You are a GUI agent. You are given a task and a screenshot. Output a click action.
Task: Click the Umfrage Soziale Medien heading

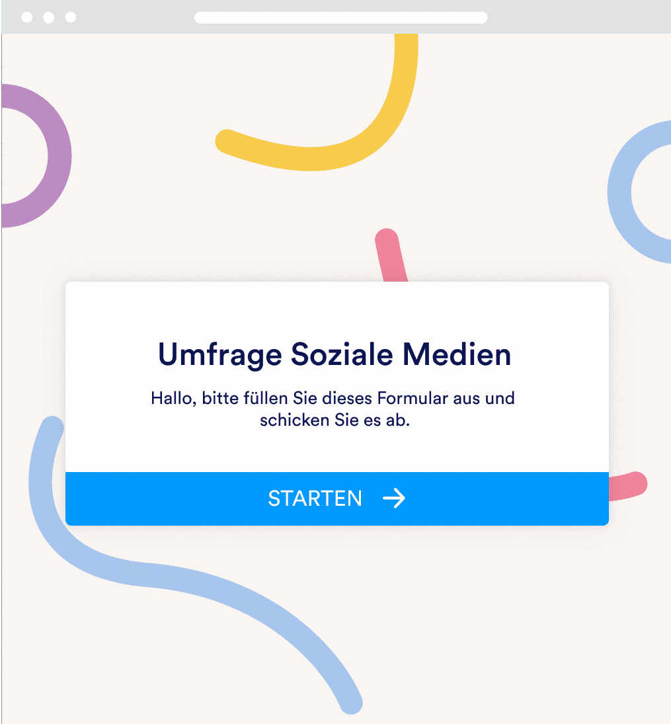point(334,354)
